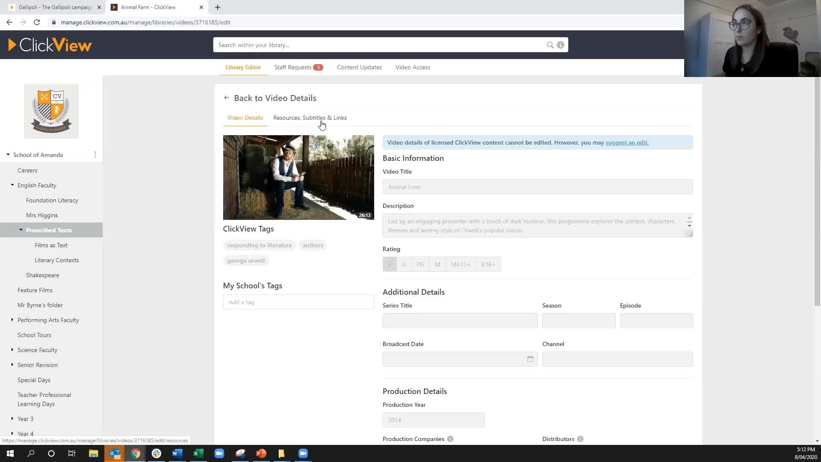821x462 pixels.
Task: Expand the Performing Arts Faculty folder
Action: point(12,320)
